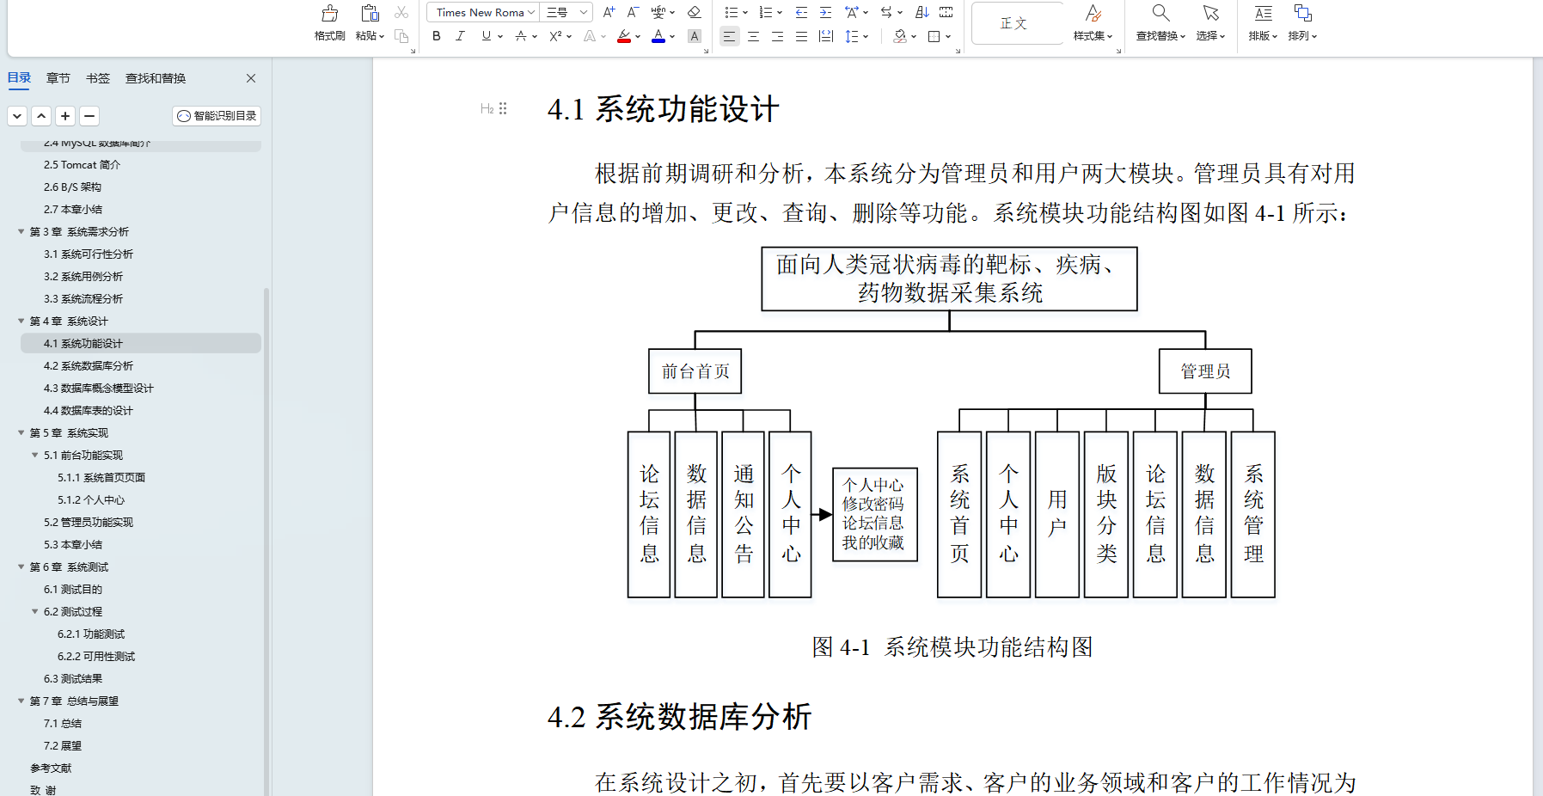Open the borders icon
Image resolution: width=1543 pixels, height=796 pixels.
click(934, 36)
